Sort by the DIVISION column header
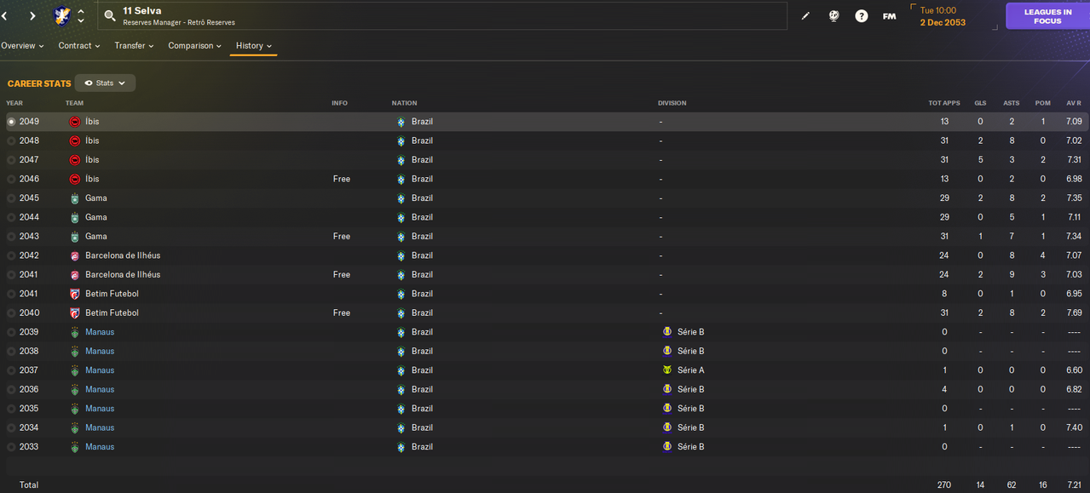The width and height of the screenshot is (1090, 493). tap(672, 103)
